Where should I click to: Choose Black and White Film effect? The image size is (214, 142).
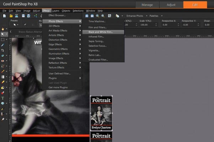pyautogui.click(x=101, y=32)
